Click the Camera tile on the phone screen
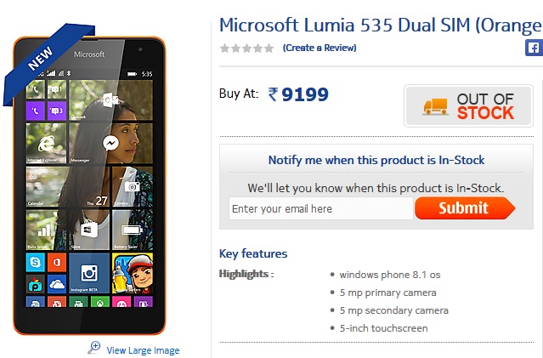Image resolution: width=543 pixels, height=358 pixels. (x=132, y=185)
